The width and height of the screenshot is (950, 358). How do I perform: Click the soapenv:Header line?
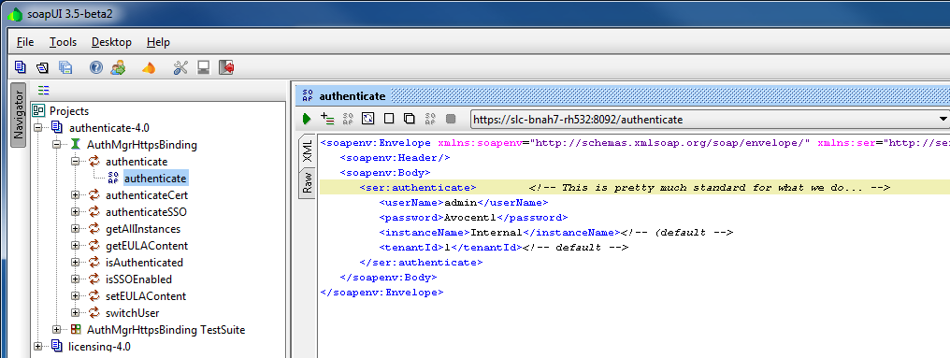[395, 158]
